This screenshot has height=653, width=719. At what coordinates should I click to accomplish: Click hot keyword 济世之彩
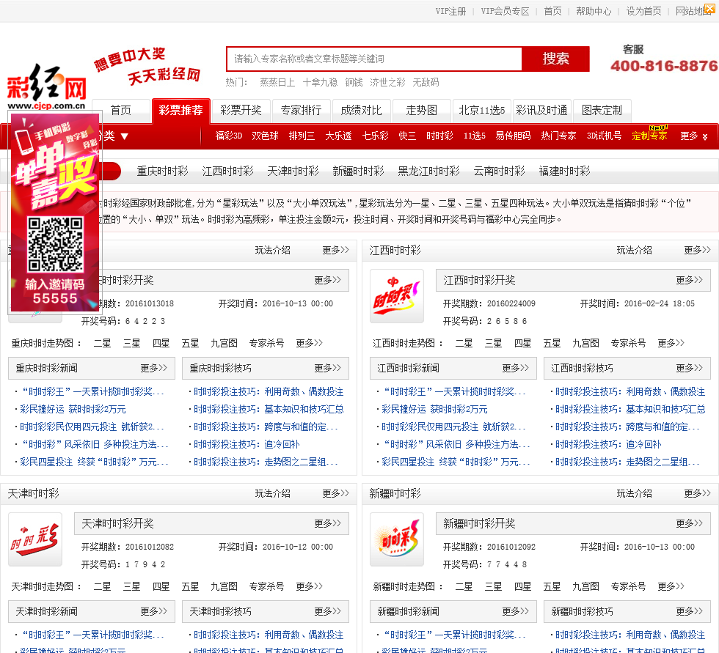point(387,82)
